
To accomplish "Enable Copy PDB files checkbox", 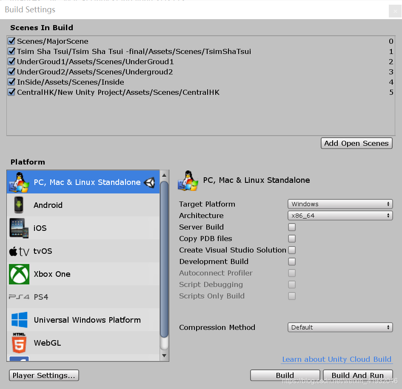I will point(292,239).
